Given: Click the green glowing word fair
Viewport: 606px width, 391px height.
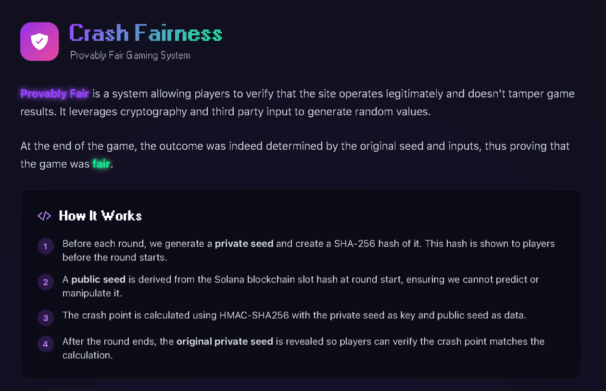Looking at the screenshot, I should click(101, 164).
